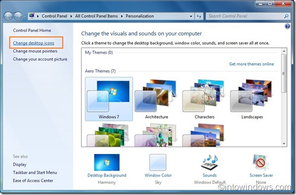
Task: Select the Control Panel breadcrumb
Action: (x=54, y=16)
